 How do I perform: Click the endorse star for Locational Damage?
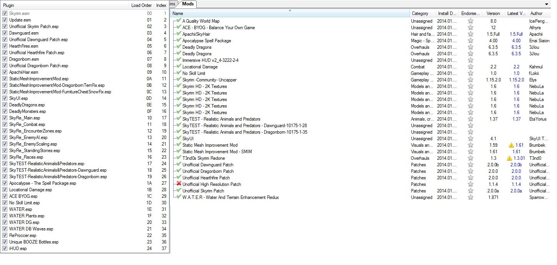[470, 67]
